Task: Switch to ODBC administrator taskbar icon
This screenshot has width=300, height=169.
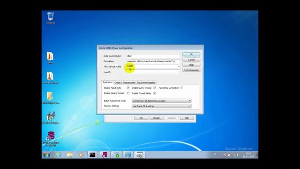Action: coord(140,155)
